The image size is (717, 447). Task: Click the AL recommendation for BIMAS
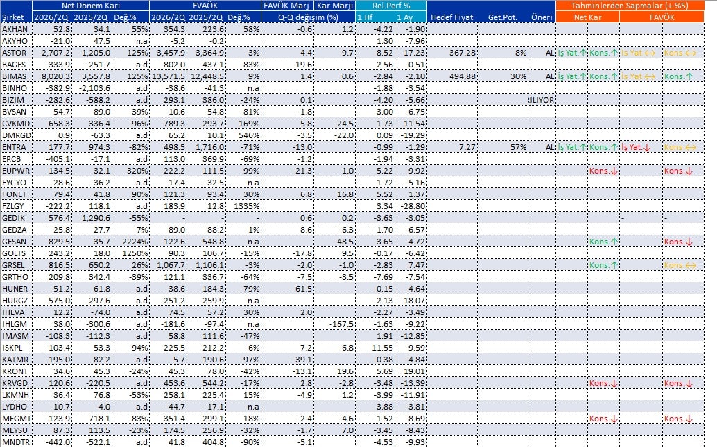550,76
